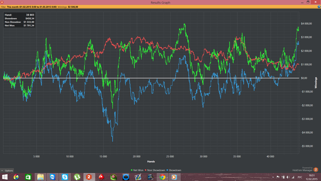This screenshot has height=181, width=321.
Task: Switch to Google Chrome in taskbar
Action: click(x=162, y=177)
